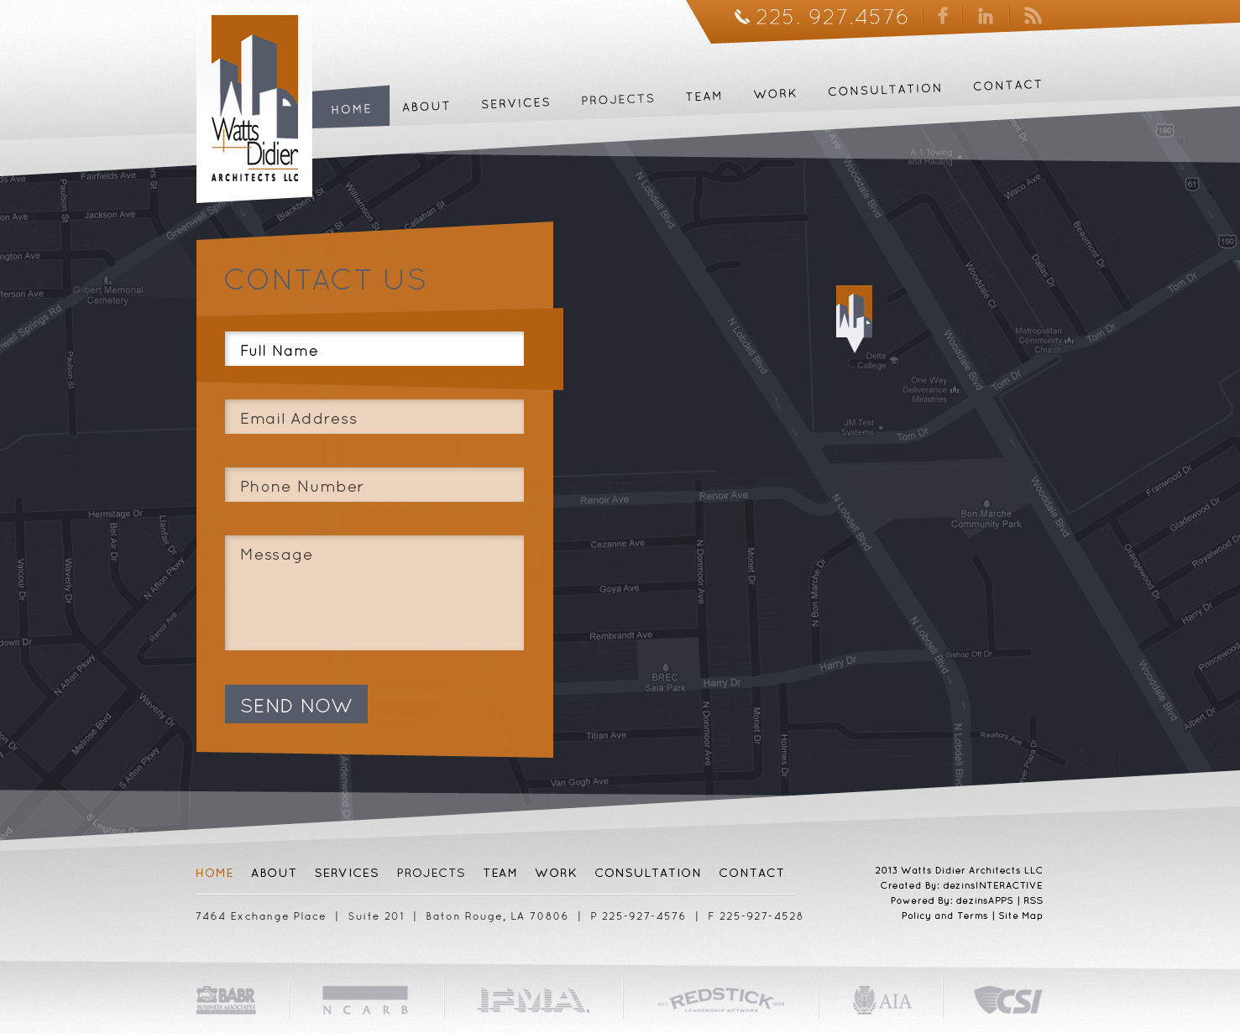Image resolution: width=1240 pixels, height=1033 pixels.
Task: Open the LinkedIn icon link
Action: click(986, 17)
